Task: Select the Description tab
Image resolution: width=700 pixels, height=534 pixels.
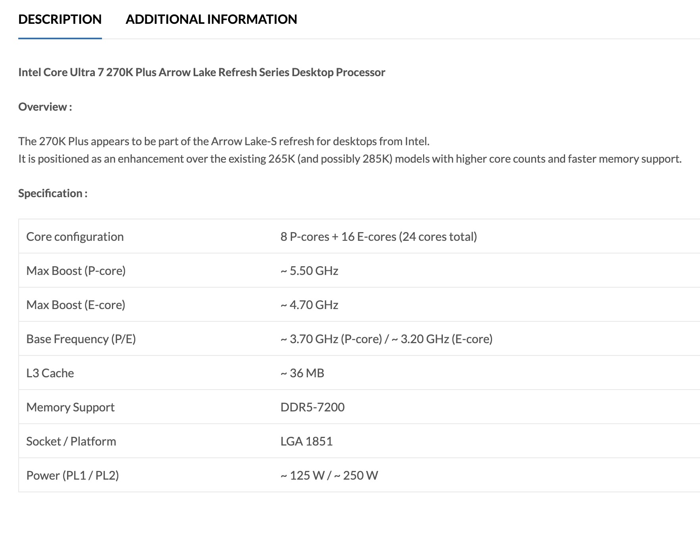Action: click(x=60, y=19)
